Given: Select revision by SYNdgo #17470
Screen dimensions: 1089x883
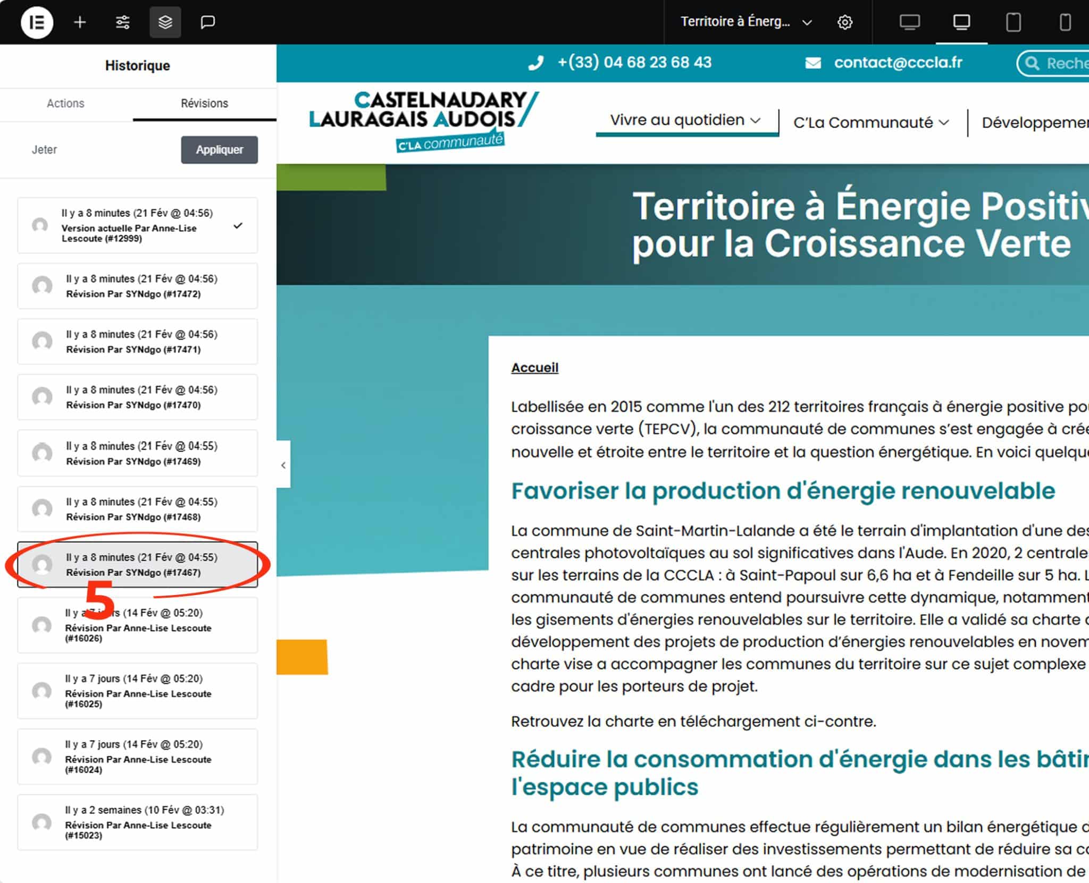Looking at the screenshot, I should 138,397.
